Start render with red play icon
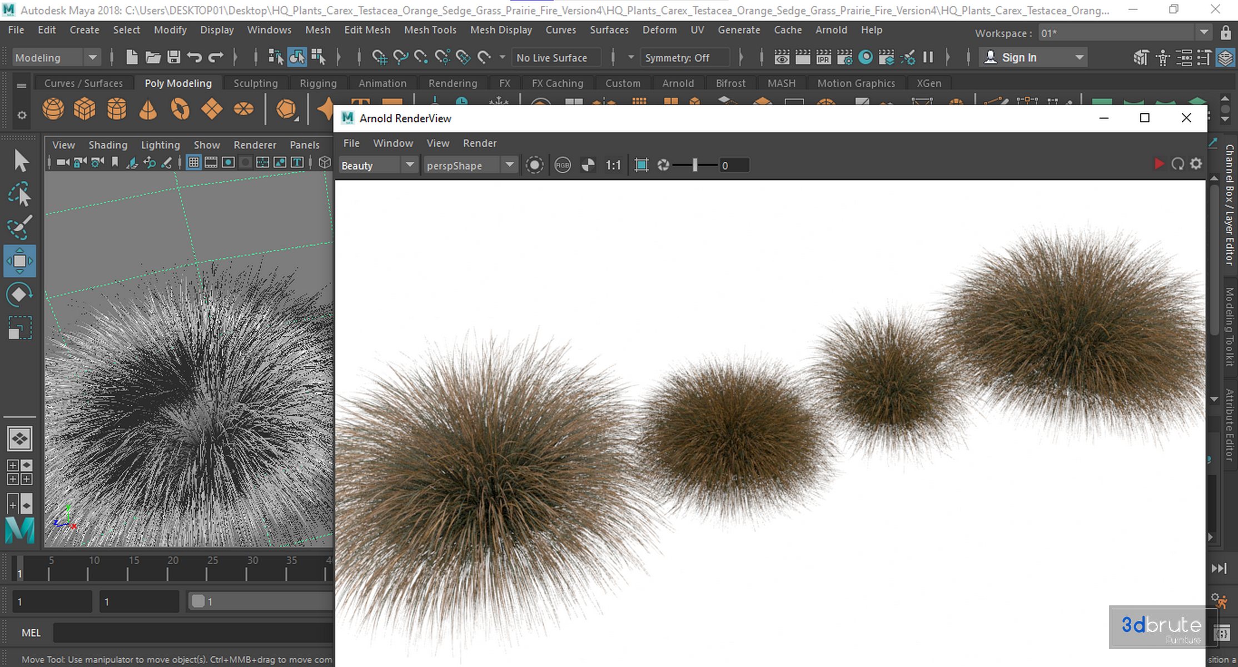The height and width of the screenshot is (667, 1238). coord(1159,164)
